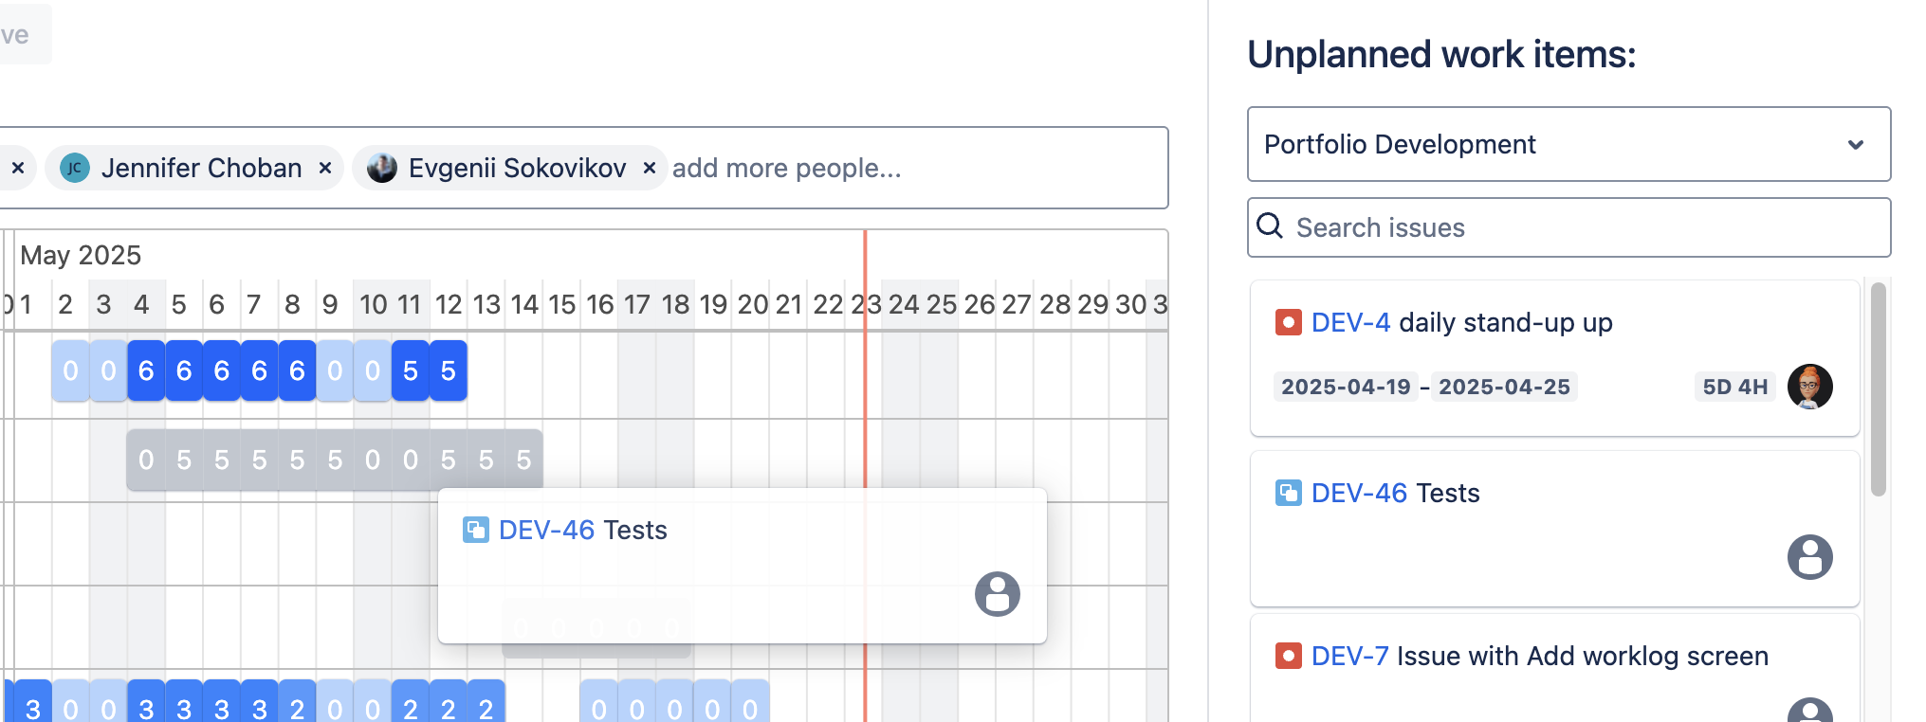Open DEV-46 link in unplanned list

[x=1359, y=494]
